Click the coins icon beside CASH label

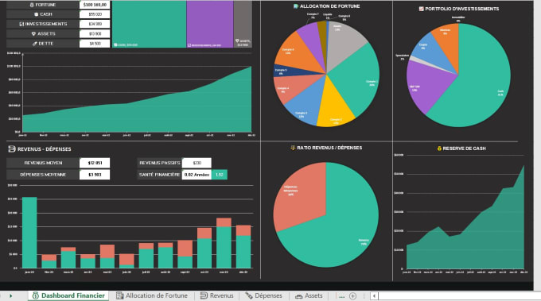coord(37,14)
